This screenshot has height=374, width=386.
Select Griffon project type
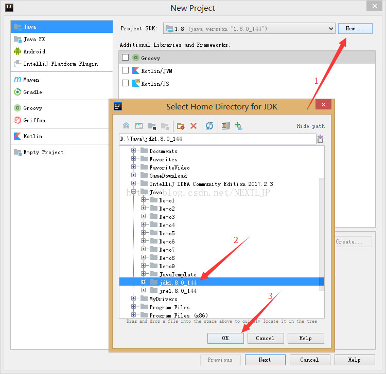coord(60,120)
